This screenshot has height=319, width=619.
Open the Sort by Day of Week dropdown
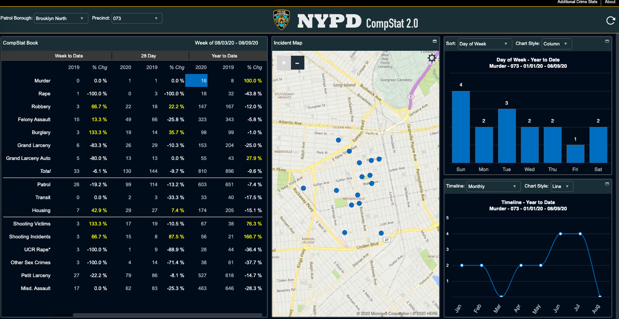[485, 44]
